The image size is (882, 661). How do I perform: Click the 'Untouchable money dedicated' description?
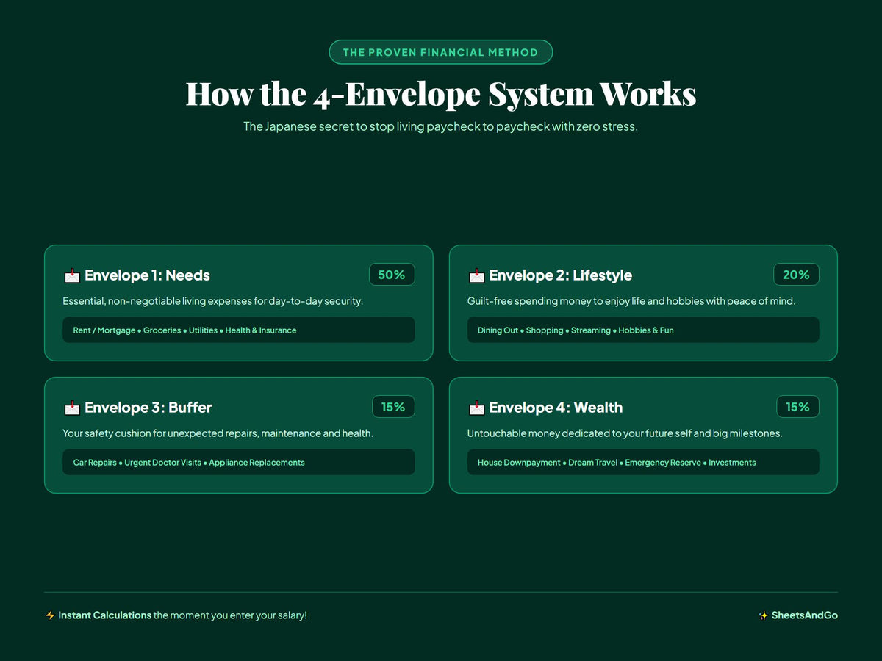coord(625,433)
